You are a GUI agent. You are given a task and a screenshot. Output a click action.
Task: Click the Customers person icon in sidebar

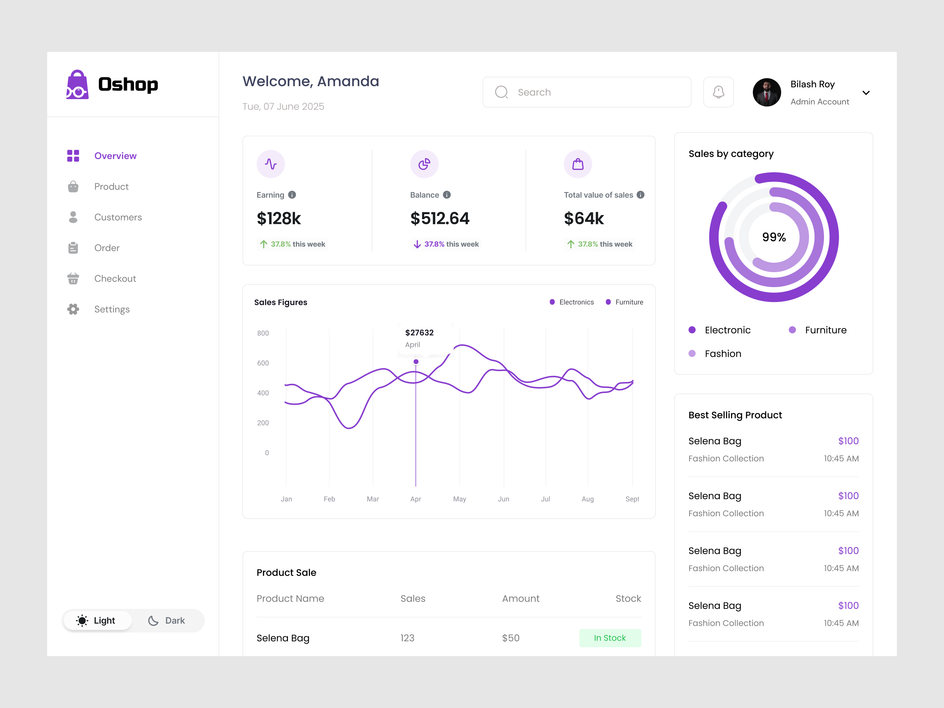(x=73, y=217)
